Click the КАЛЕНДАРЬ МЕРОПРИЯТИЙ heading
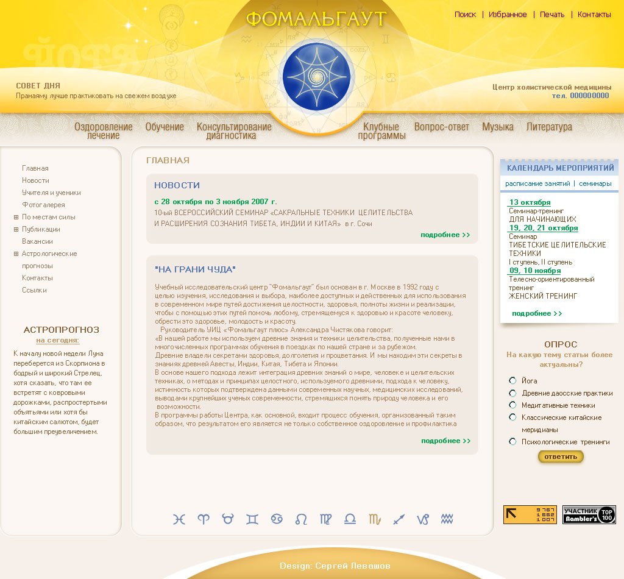The width and height of the screenshot is (624, 579). [560, 168]
